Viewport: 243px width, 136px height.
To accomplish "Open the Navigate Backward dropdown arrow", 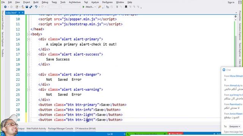I will (x=8, y=7).
